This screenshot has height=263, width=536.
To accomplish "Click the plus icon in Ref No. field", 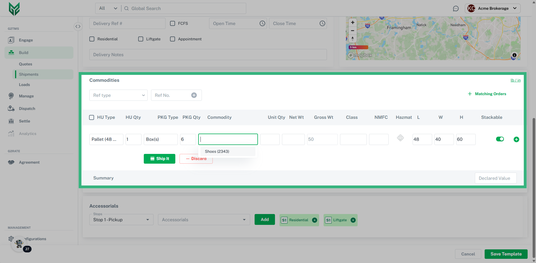I will (x=194, y=95).
